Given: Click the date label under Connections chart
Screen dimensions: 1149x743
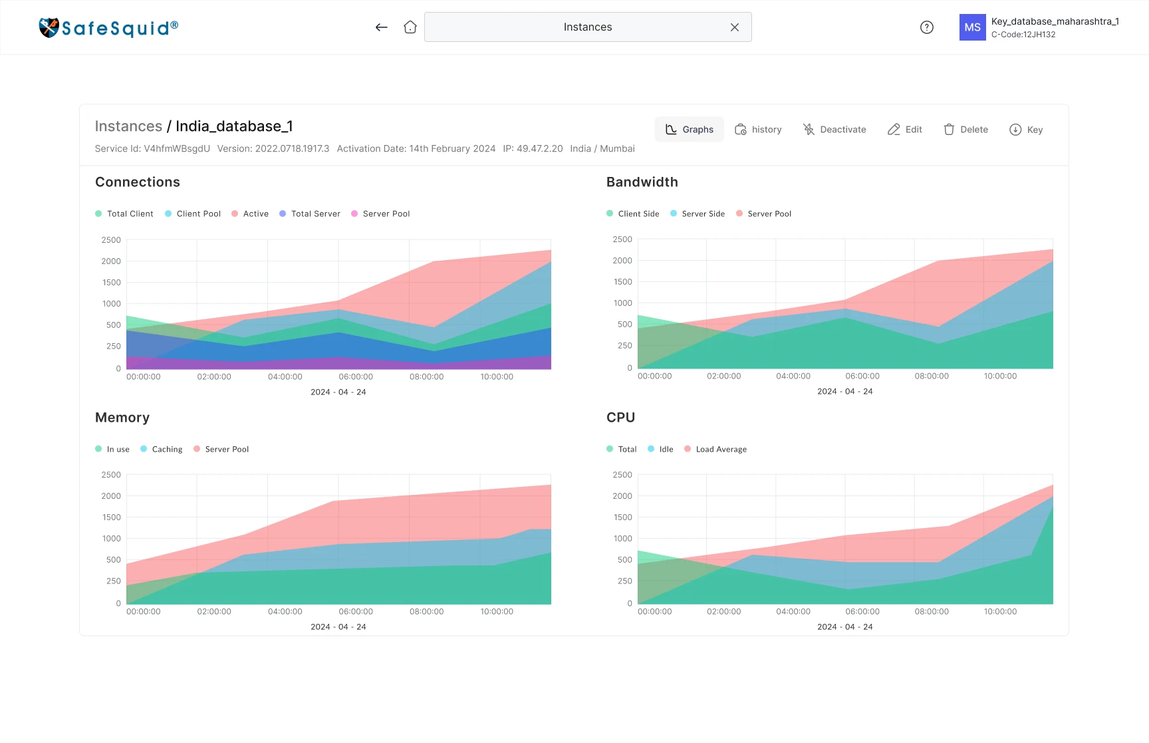Looking at the screenshot, I should [338, 392].
